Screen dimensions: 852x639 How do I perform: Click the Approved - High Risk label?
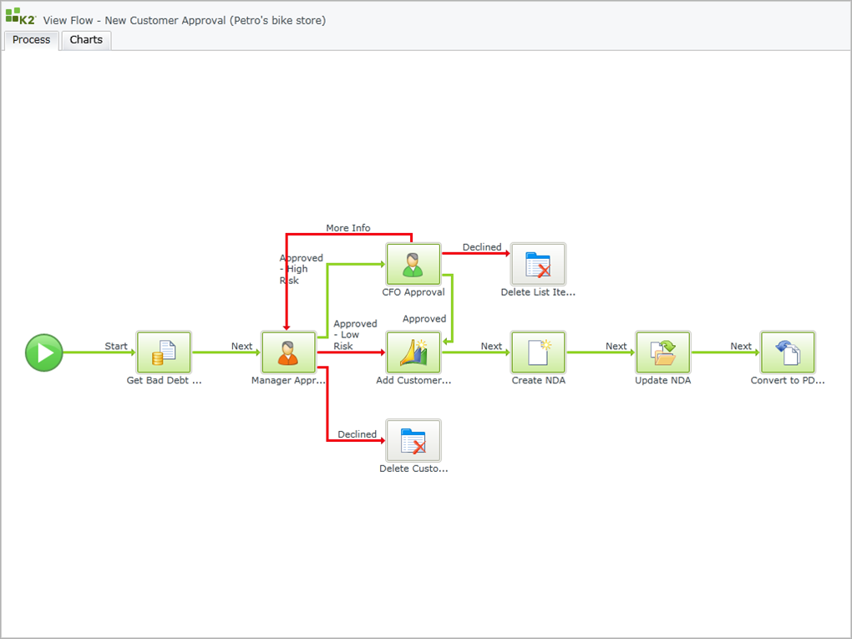301,269
